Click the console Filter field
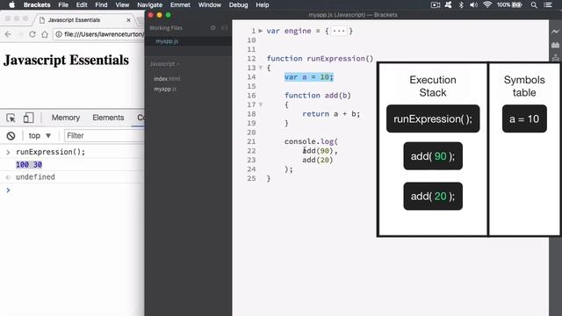This screenshot has height=316, width=562. [104, 136]
